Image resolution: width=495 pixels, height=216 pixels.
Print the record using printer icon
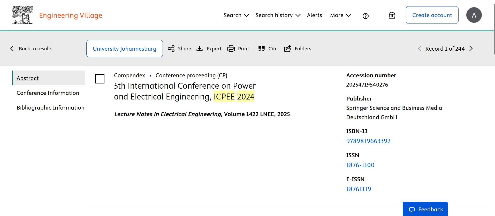click(231, 49)
